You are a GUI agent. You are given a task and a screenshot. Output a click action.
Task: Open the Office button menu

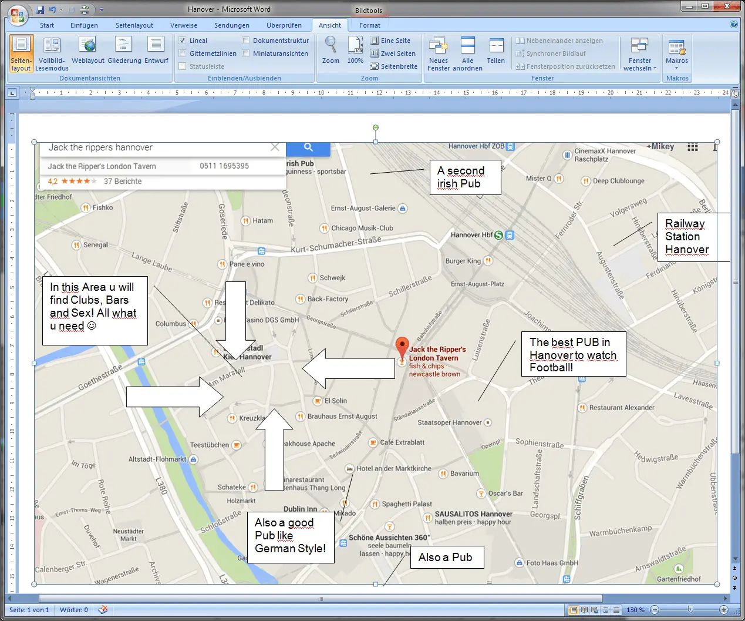pyautogui.click(x=18, y=14)
